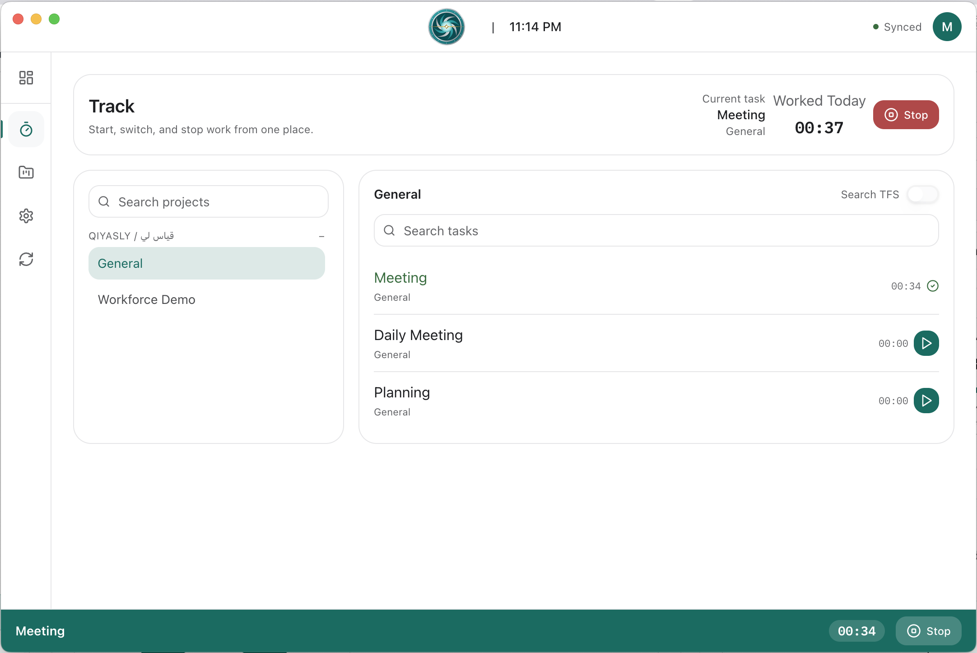Start the Planning task timer

pos(926,401)
